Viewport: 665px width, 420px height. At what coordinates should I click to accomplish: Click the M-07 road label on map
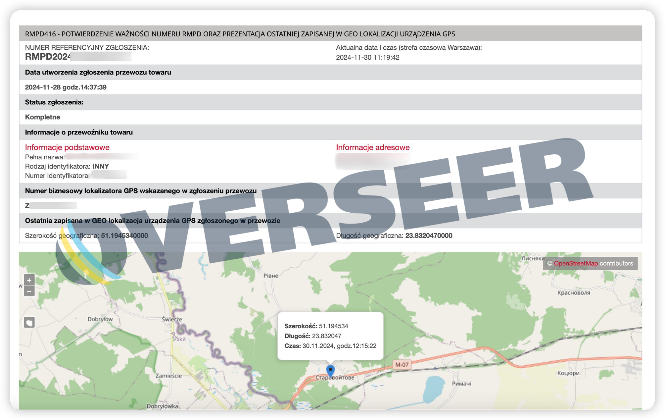point(402,365)
